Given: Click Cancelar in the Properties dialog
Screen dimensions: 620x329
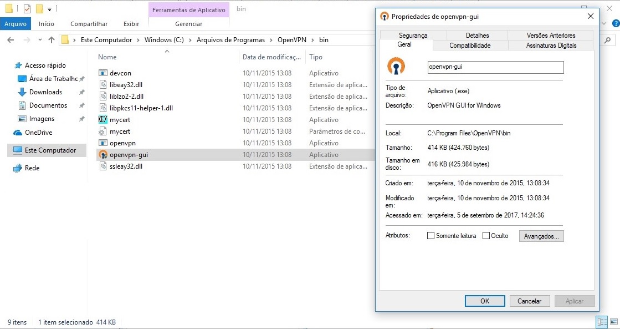Looking at the screenshot, I should click(530, 301).
